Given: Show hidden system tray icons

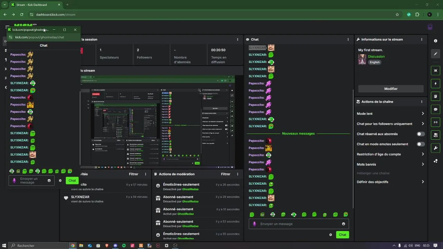Looking at the screenshot, I should (394, 246).
